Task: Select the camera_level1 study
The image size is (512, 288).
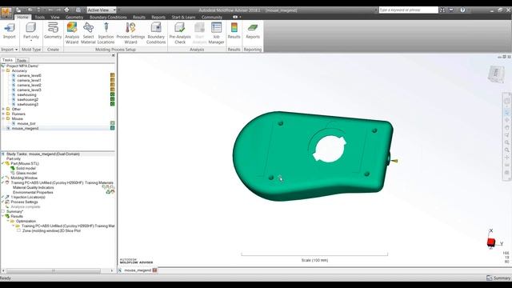Action: [29, 80]
